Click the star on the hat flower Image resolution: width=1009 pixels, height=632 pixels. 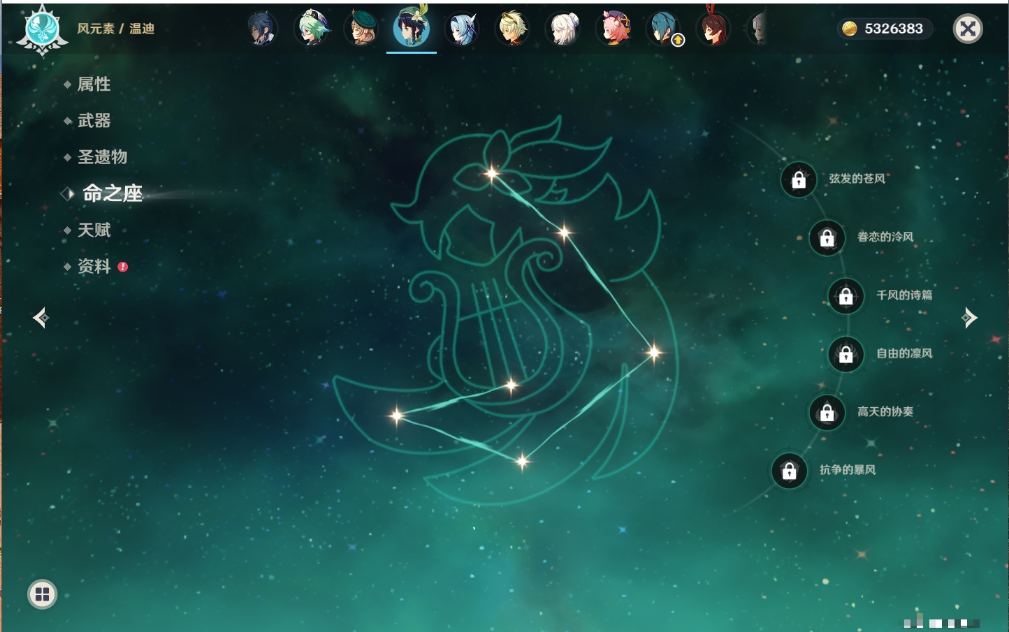pos(492,173)
